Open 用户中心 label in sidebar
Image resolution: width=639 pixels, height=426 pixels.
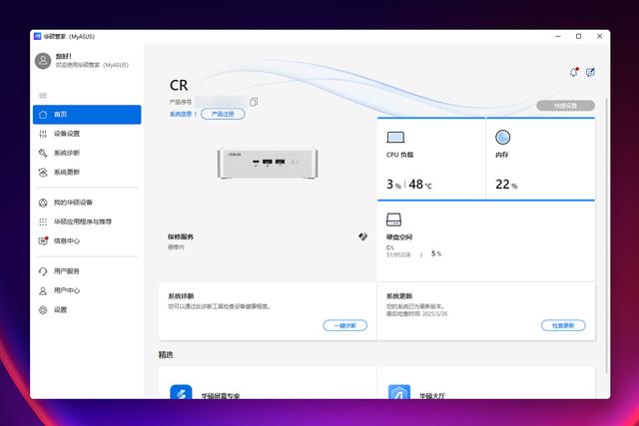[x=67, y=290]
